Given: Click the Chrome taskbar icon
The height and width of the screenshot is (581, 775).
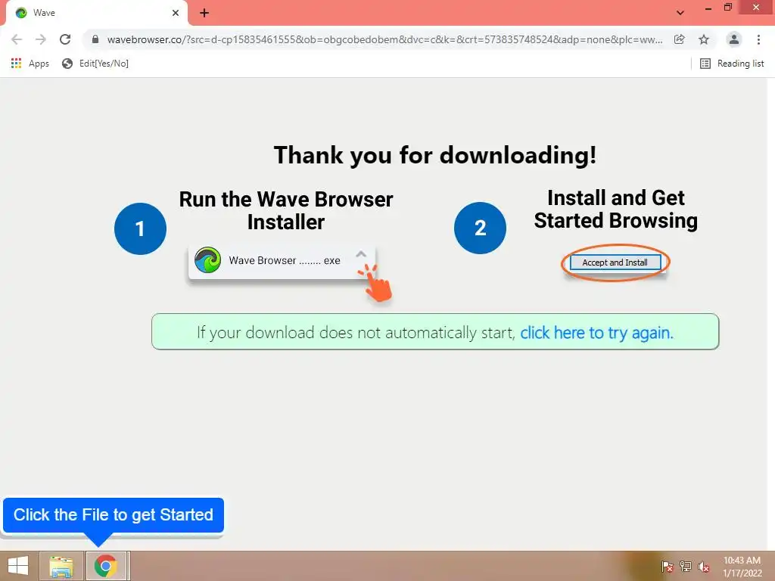Looking at the screenshot, I should click(x=106, y=566).
